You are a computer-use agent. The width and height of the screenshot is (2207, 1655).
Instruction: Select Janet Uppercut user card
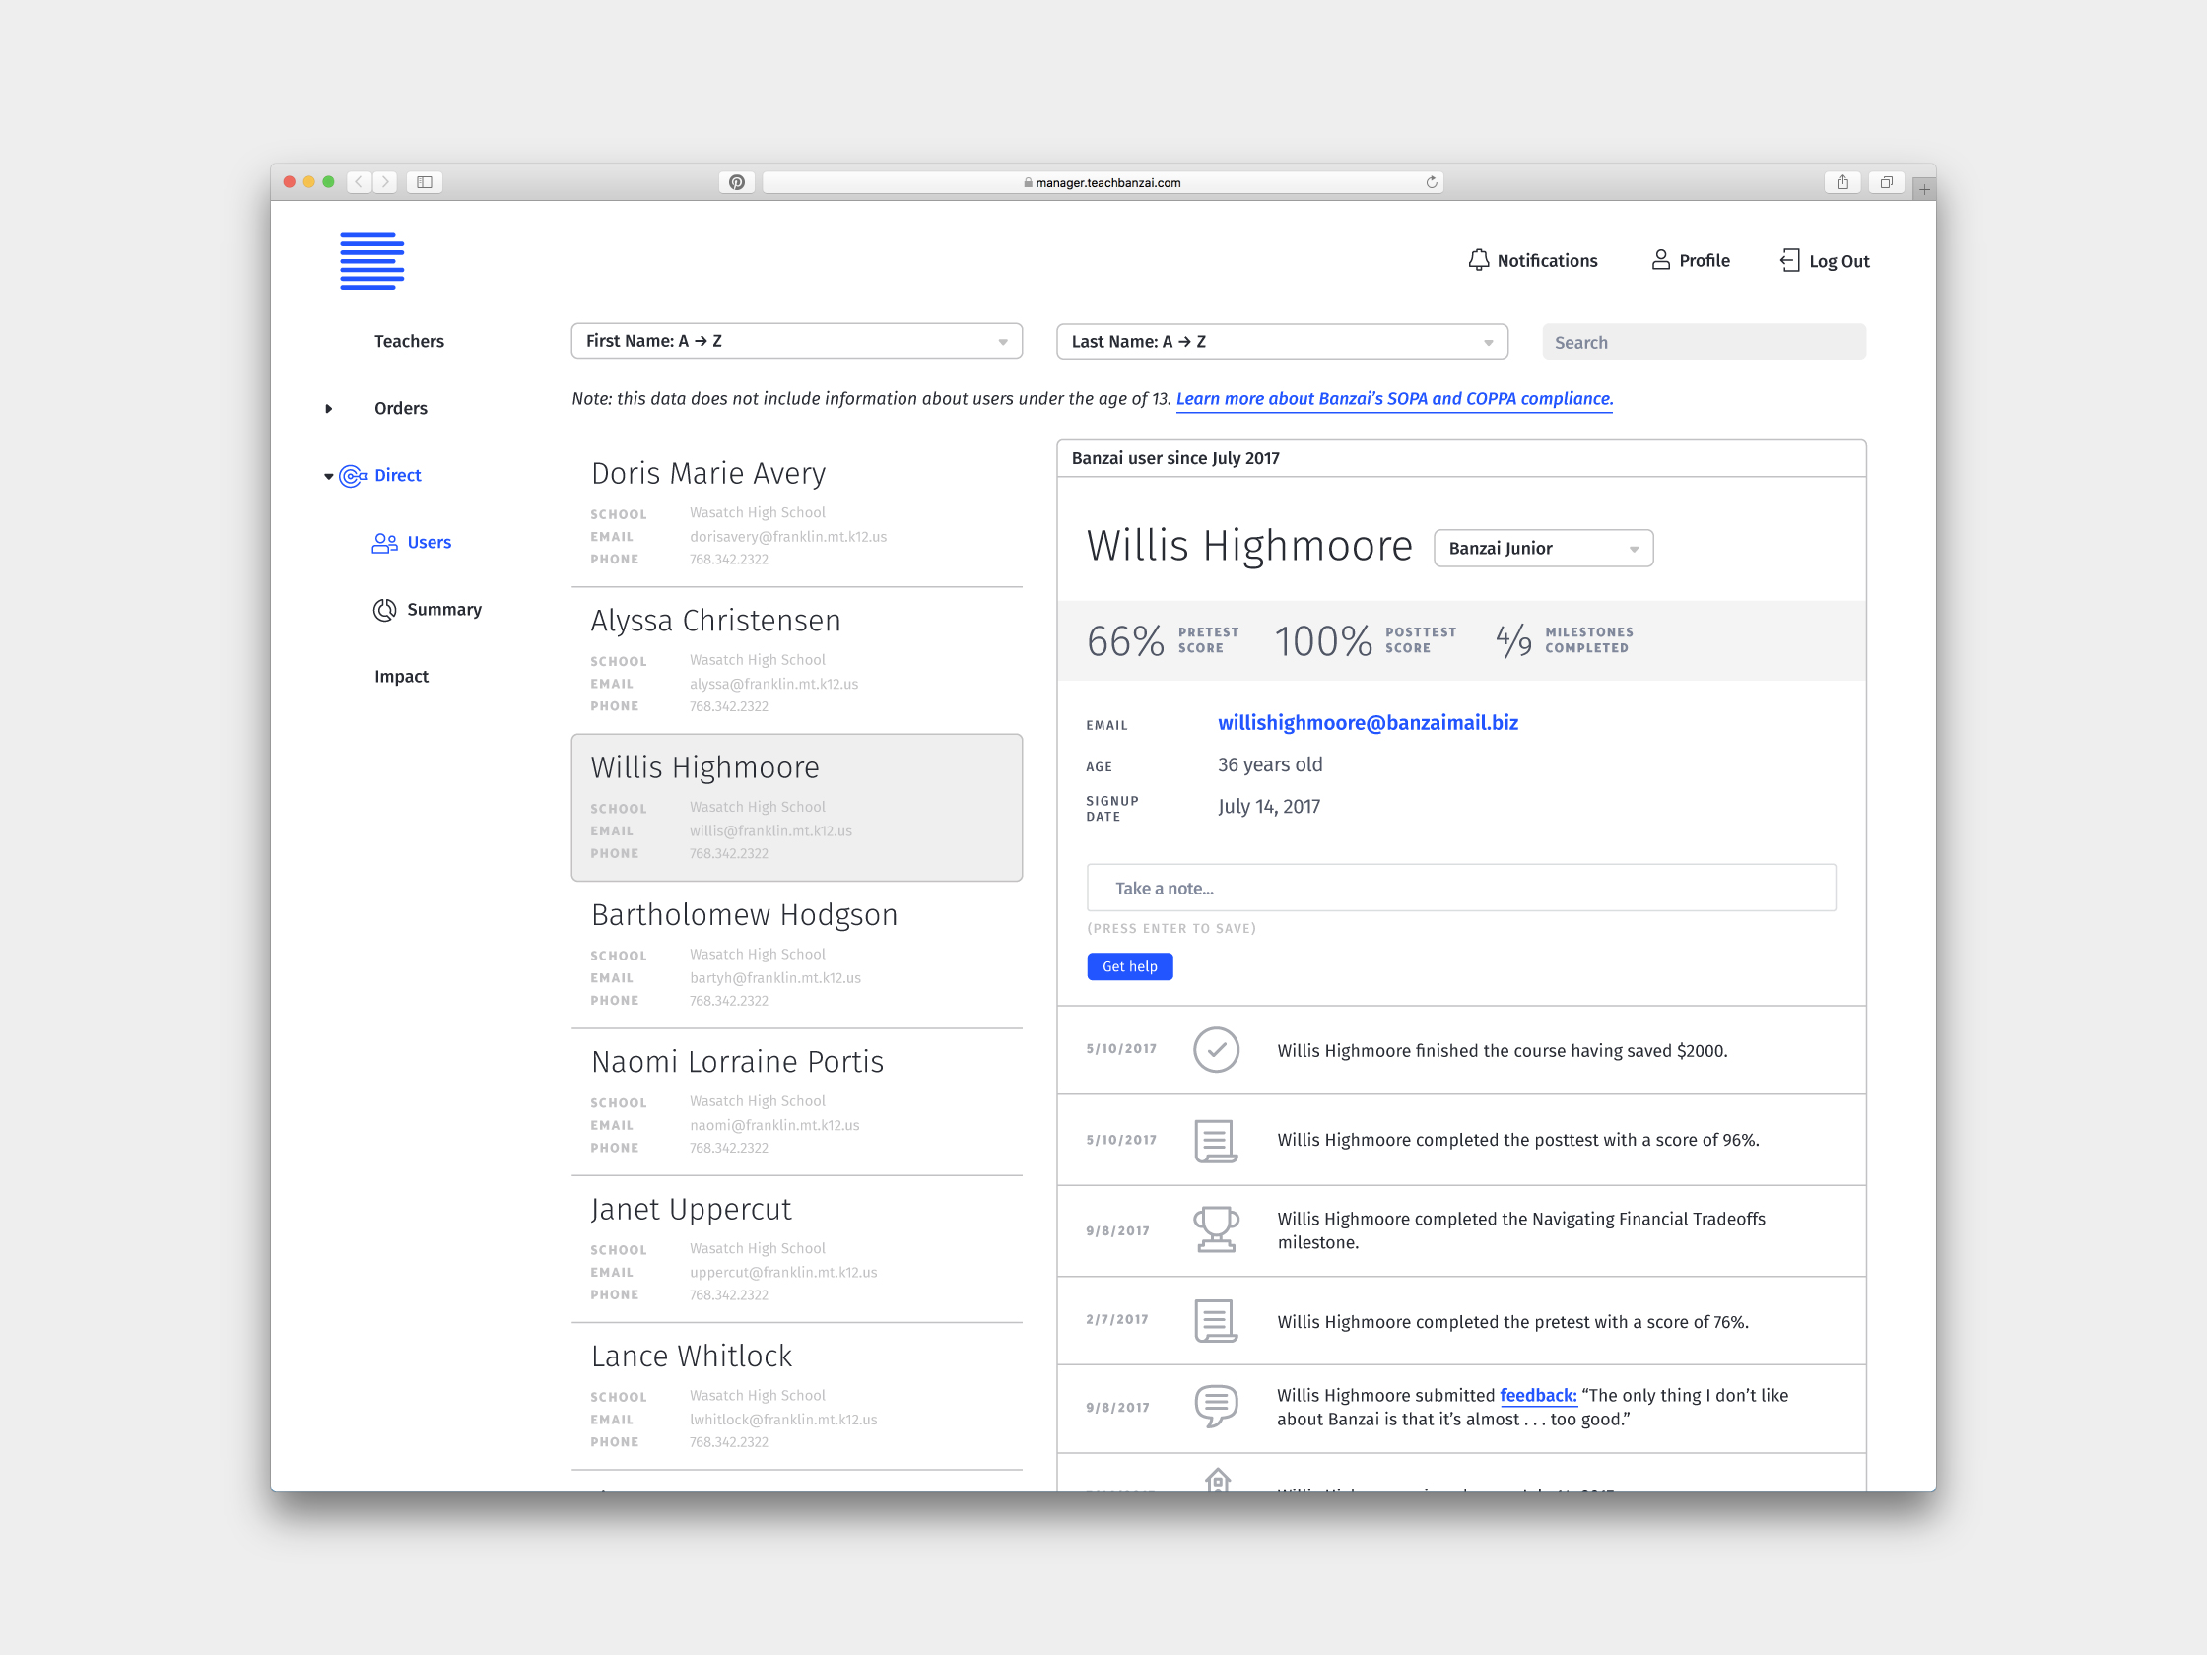(x=796, y=1249)
